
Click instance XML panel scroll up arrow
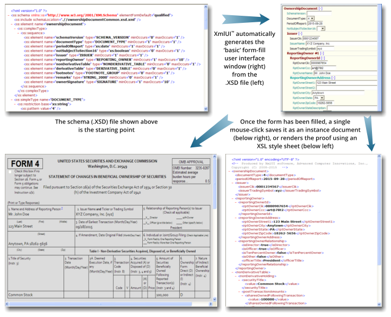point(379,156)
